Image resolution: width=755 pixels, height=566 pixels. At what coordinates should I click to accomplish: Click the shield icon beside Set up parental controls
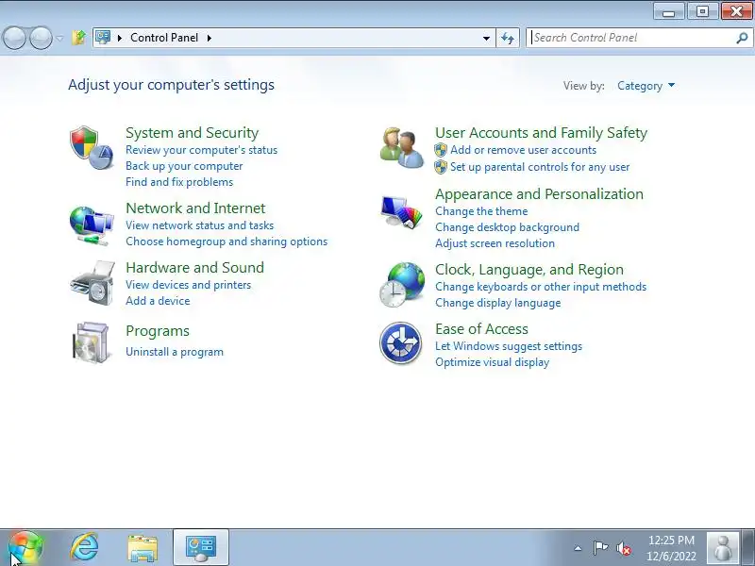coord(441,167)
